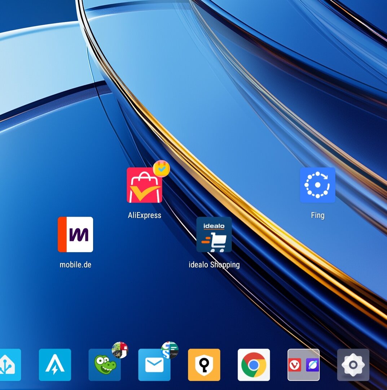
Task: Tap the 'AliExpress' text label
Action: (x=144, y=215)
